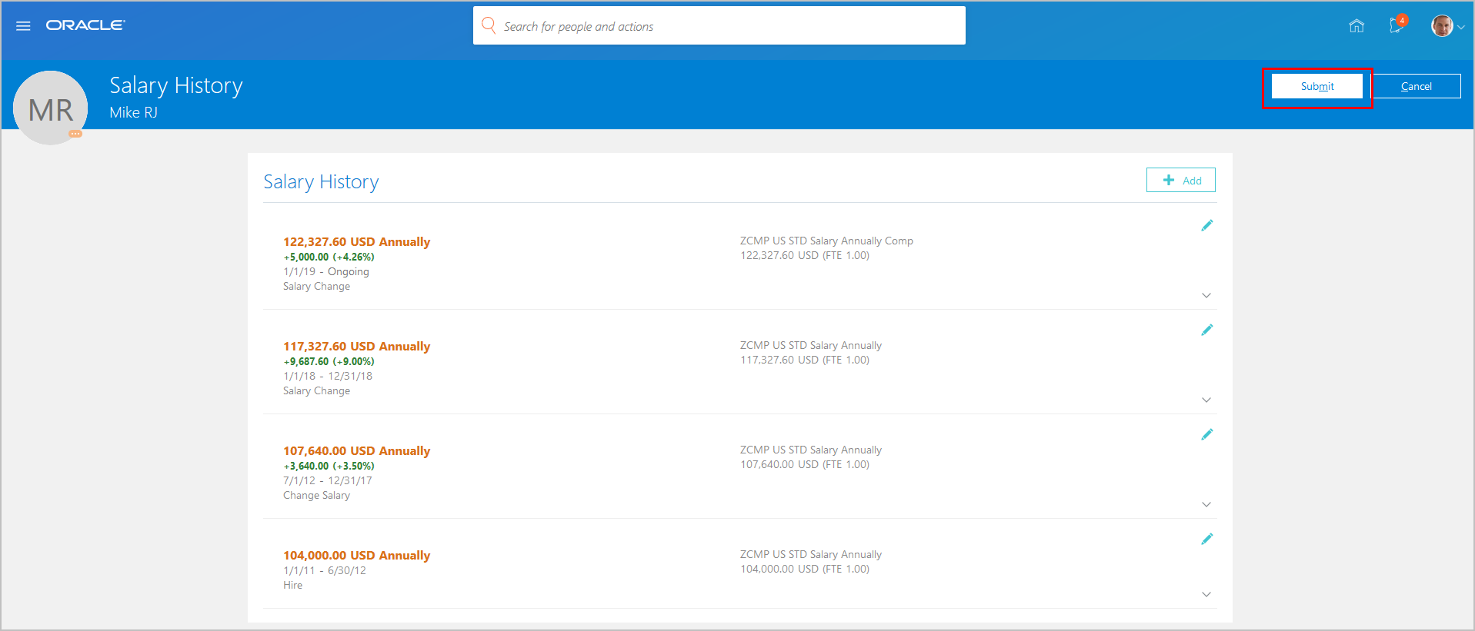
Task: Edit the 122,327.60 USD salary record
Action: click(1206, 225)
